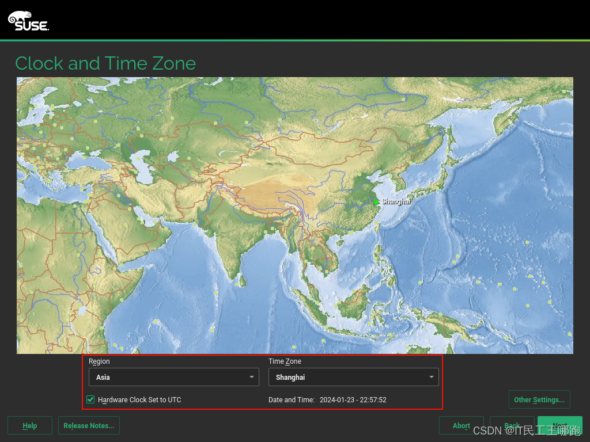The width and height of the screenshot is (590, 442).
Task: Click the Region dropdown arrow
Action: point(252,377)
